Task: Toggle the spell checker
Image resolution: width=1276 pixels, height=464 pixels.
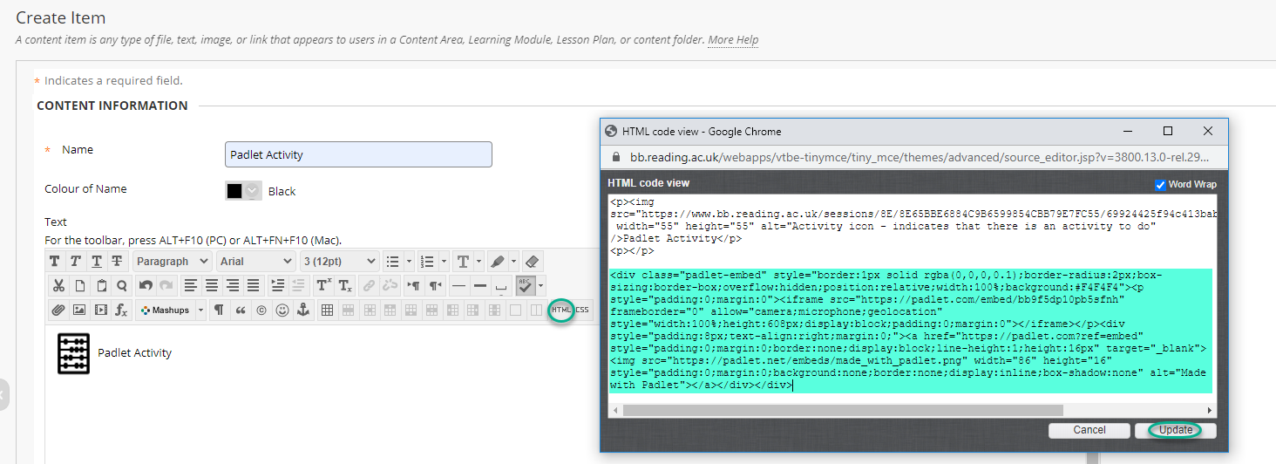Action: 526,285
